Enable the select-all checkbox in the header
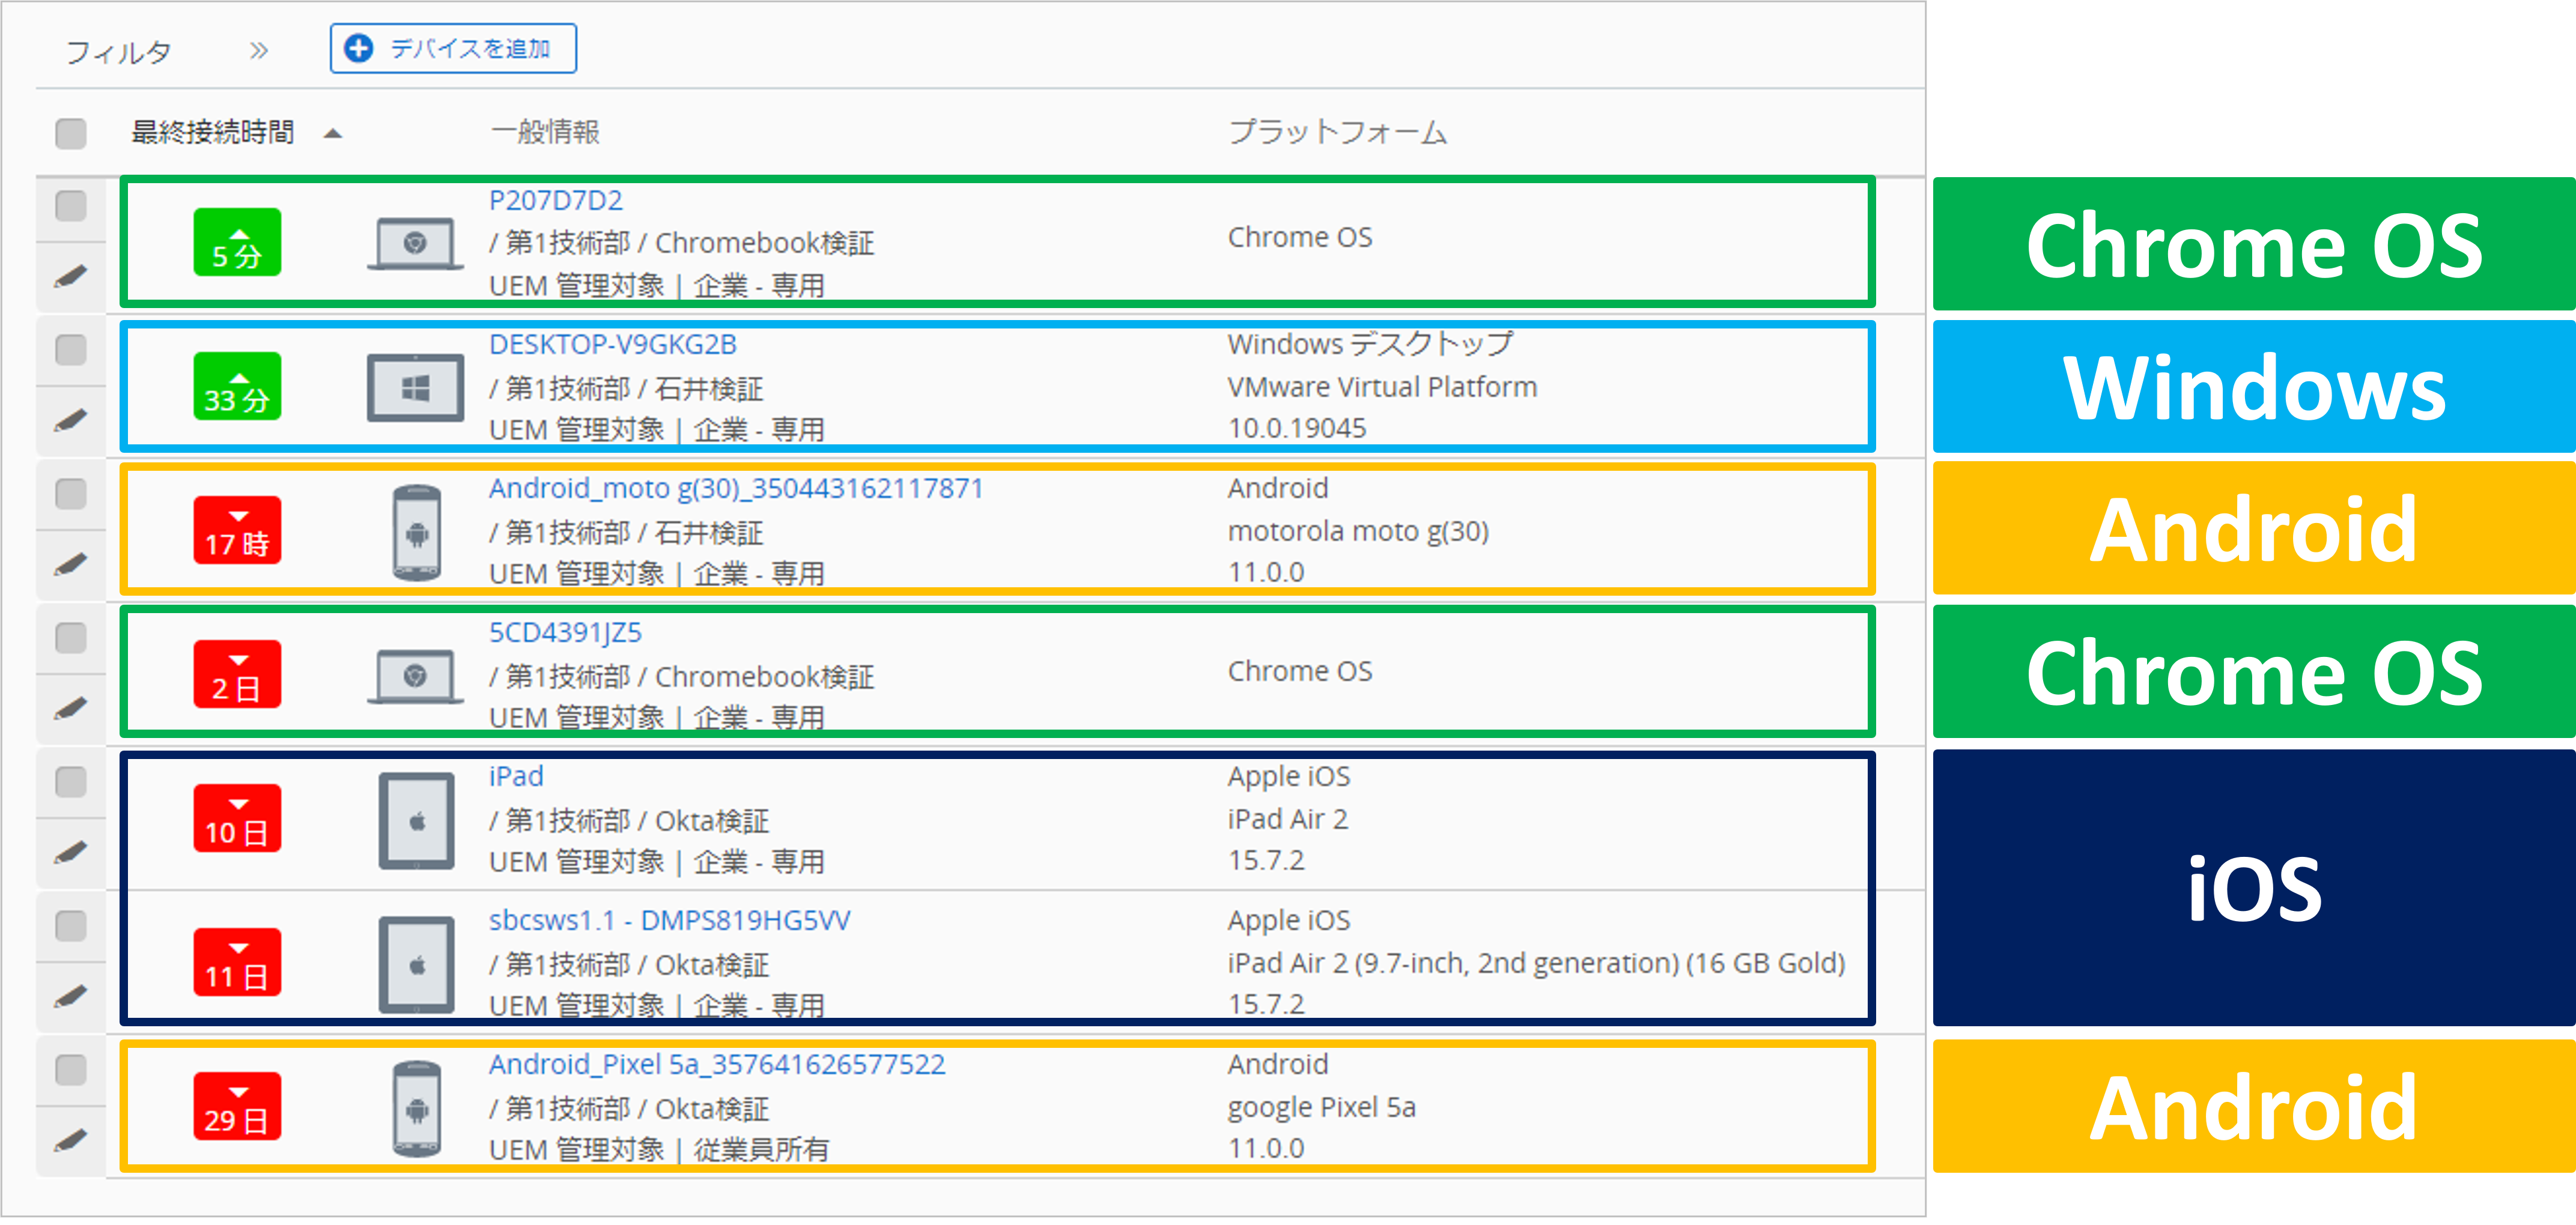The height and width of the screenshot is (1225, 2576). coord(70,133)
